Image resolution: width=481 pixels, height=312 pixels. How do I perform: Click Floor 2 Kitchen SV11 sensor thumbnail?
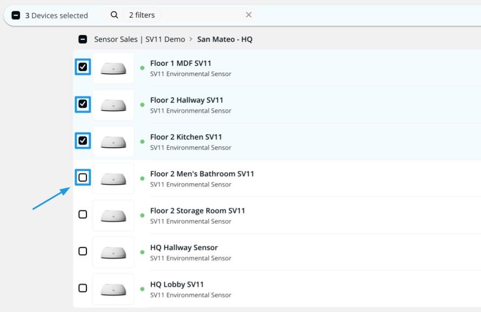[113, 142]
